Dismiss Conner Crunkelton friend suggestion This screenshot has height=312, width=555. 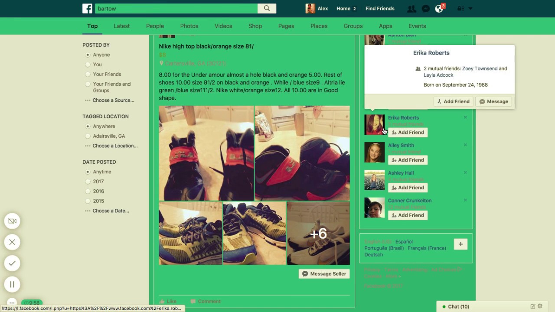pos(465,200)
